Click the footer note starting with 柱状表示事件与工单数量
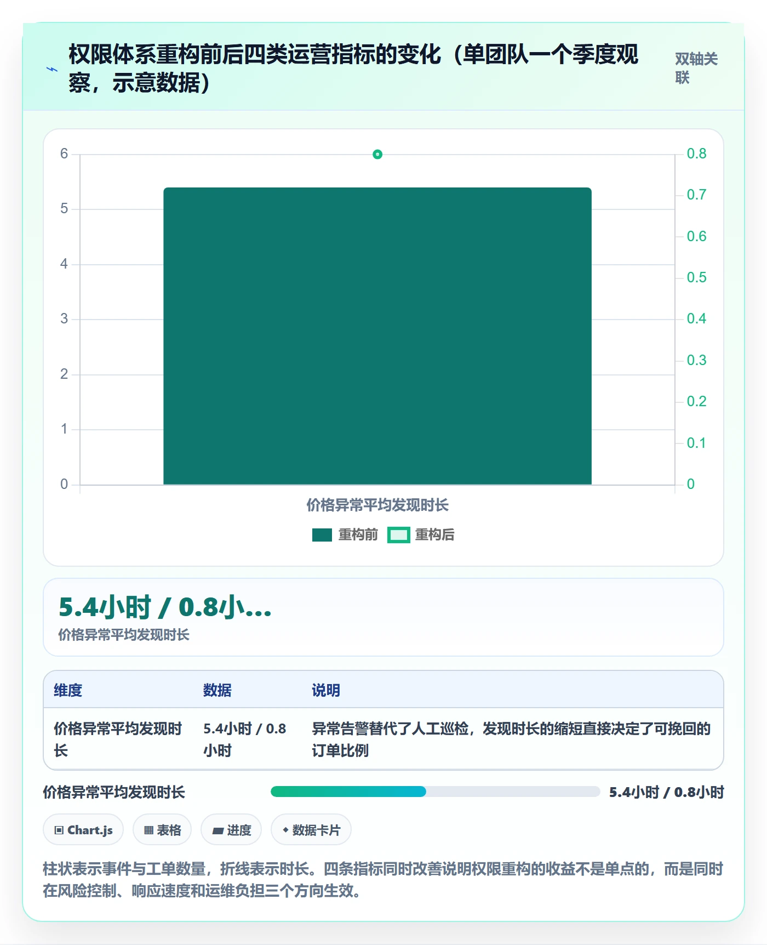Image resolution: width=767 pixels, height=945 pixels. pos(383,880)
